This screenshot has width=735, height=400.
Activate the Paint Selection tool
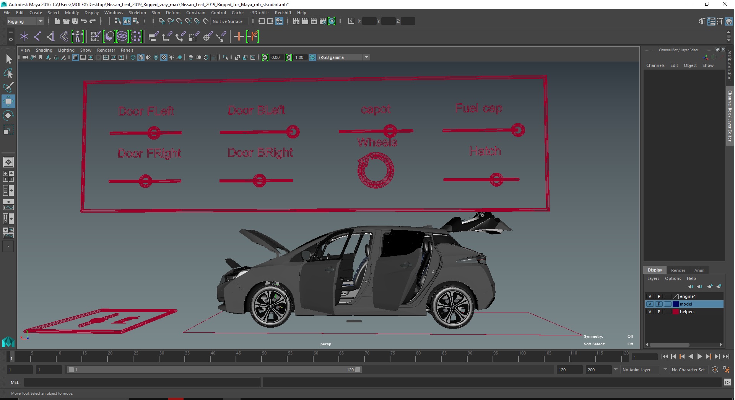click(x=8, y=87)
